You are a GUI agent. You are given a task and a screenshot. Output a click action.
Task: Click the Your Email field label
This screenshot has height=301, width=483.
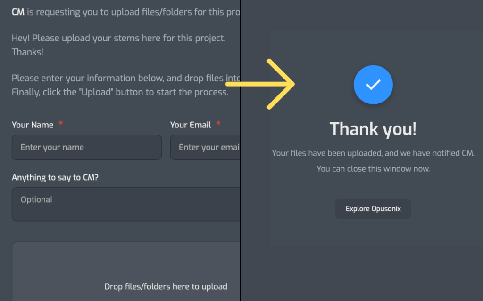tap(191, 125)
